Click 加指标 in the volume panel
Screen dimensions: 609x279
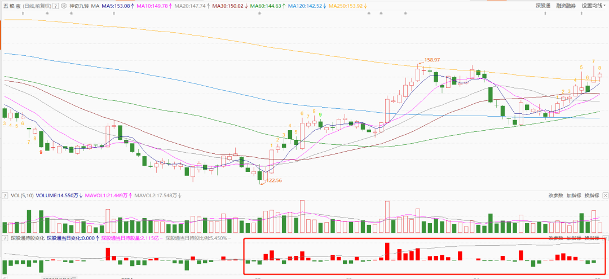click(x=573, y=196)
